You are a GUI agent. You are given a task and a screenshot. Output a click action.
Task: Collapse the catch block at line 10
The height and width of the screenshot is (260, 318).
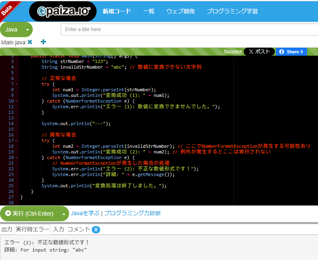point(16,101)
